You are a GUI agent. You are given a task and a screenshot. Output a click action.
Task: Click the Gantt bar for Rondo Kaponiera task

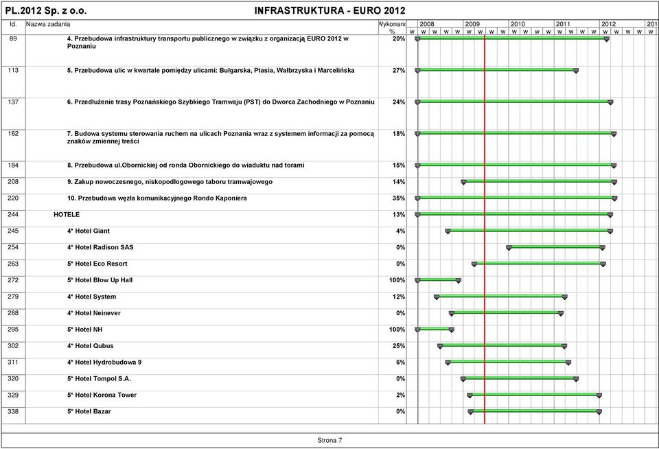[516, 198]
